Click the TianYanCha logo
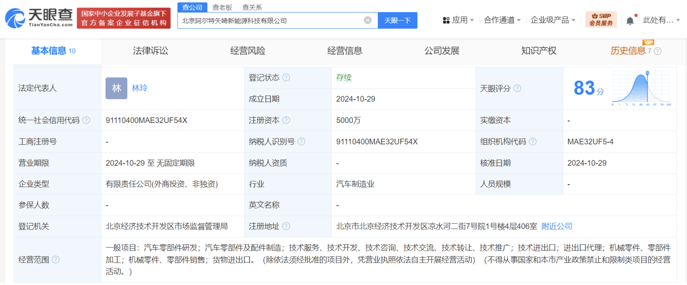 pyautogui.click(x=39, y=18)
